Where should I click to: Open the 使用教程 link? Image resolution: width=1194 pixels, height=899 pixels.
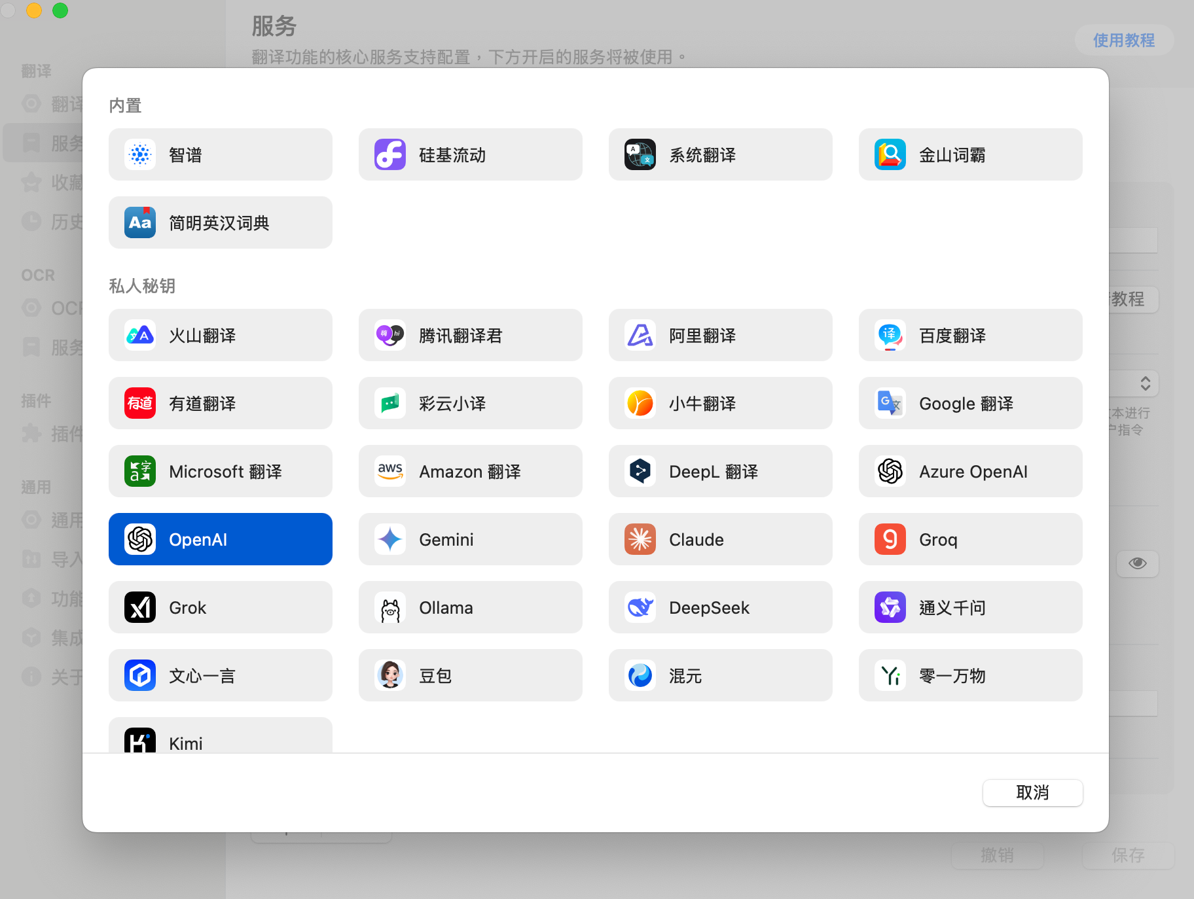tap(1123, 41)
